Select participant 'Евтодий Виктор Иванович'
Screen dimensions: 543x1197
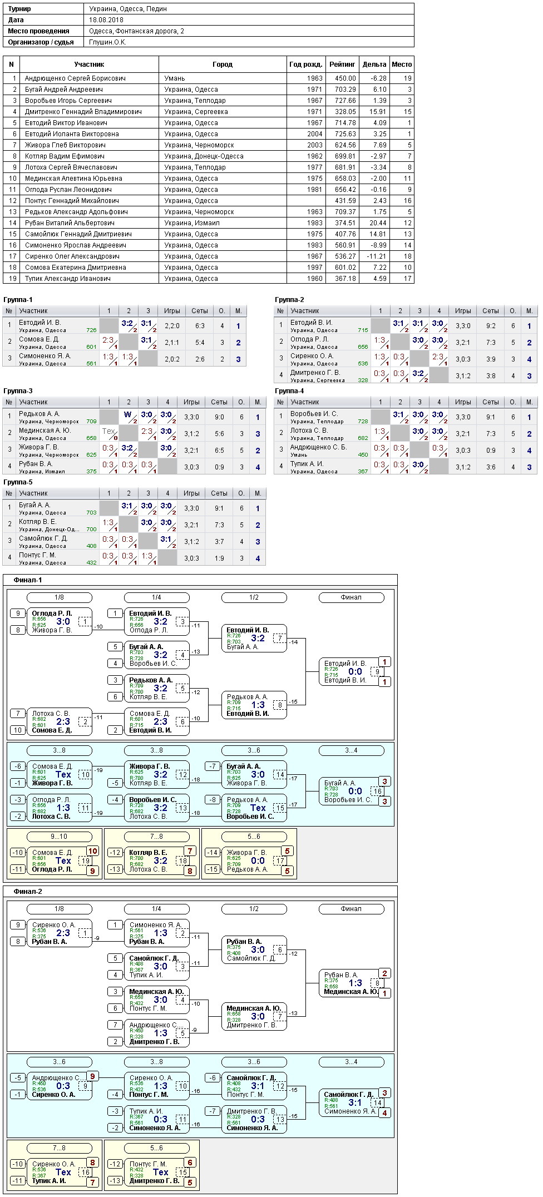point(66,123)
